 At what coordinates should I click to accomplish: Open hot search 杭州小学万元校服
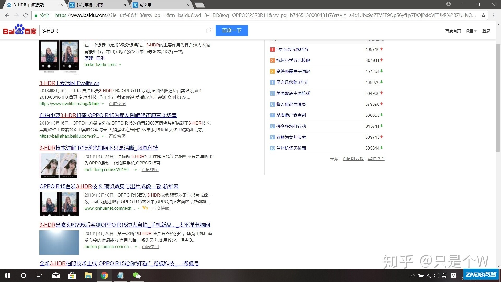tap(293, 61)
